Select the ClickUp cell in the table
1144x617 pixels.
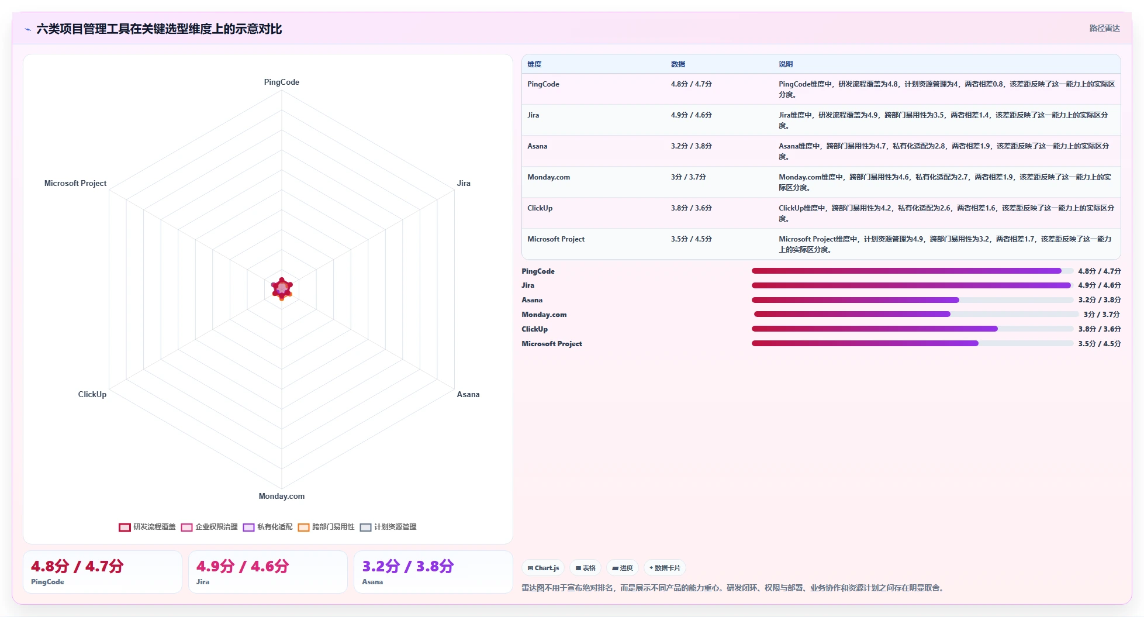pyautogui.click(x=540, y=208)
